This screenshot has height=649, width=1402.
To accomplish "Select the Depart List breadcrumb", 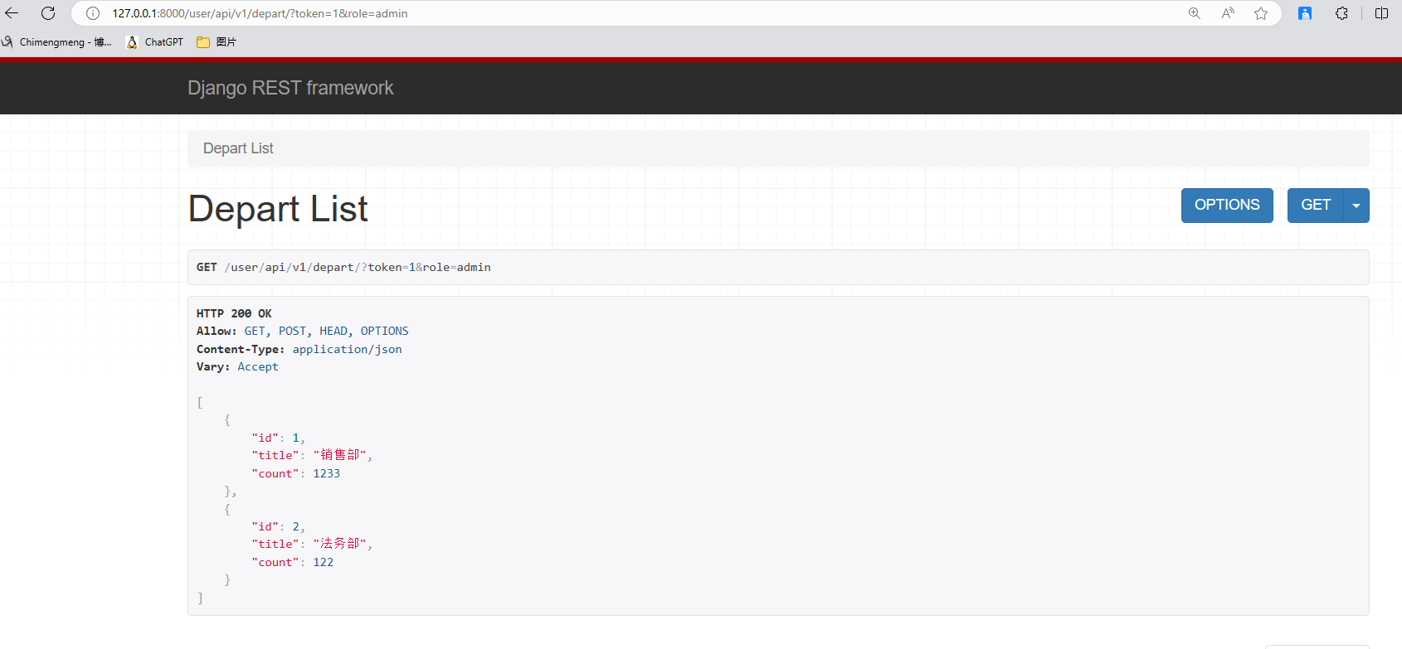I will pos(238,148).
